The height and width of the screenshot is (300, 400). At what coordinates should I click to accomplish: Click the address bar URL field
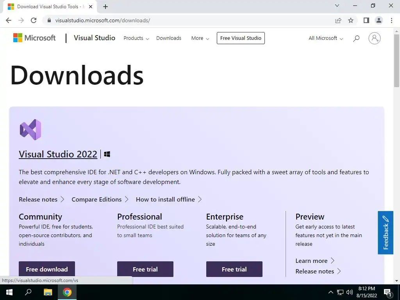point(189,20)
